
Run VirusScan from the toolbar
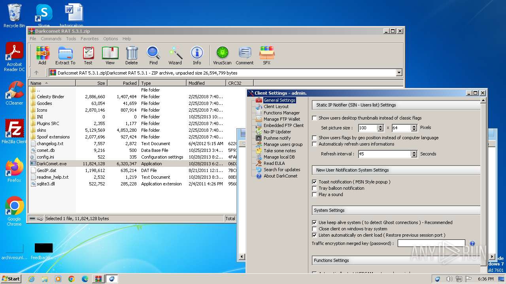tap(222, 55)
